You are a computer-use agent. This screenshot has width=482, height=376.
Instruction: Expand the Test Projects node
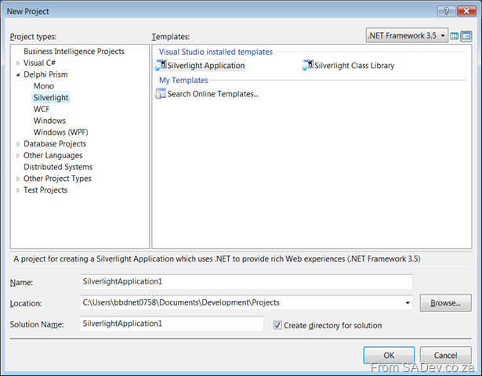[18, 190]
